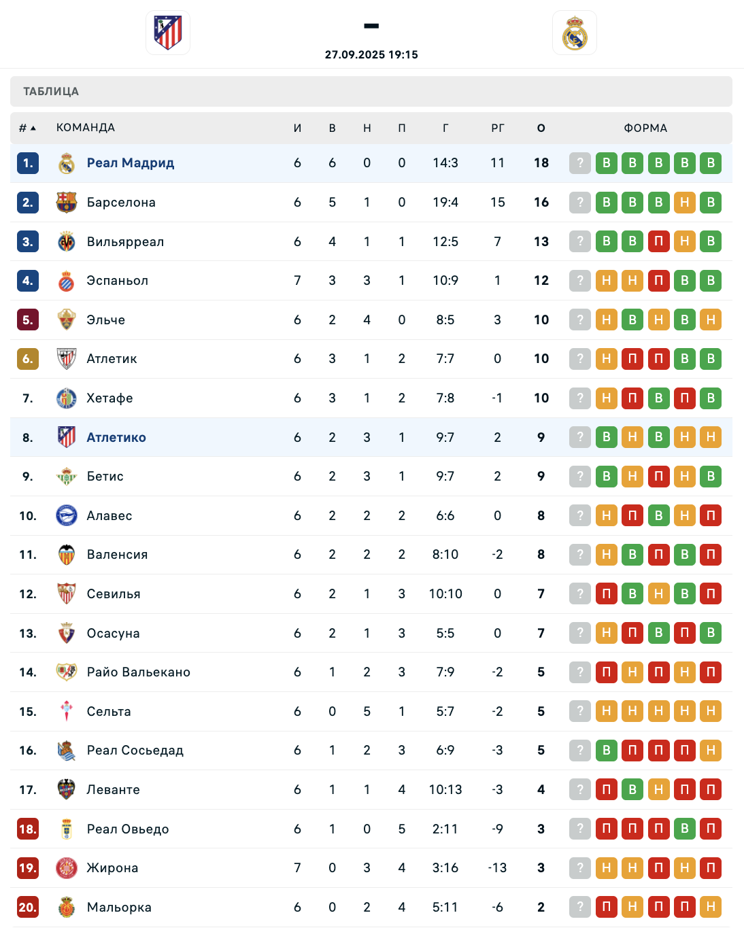This screenshot has height=930, width=744.
Task: Open the Атлетико team link
Action: coord(116,437)
